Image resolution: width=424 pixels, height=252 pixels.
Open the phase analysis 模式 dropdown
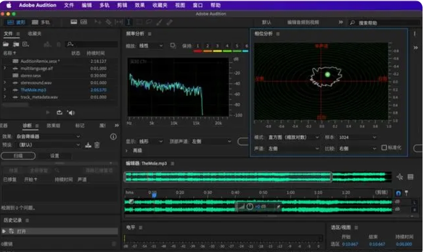coord(294,137)
